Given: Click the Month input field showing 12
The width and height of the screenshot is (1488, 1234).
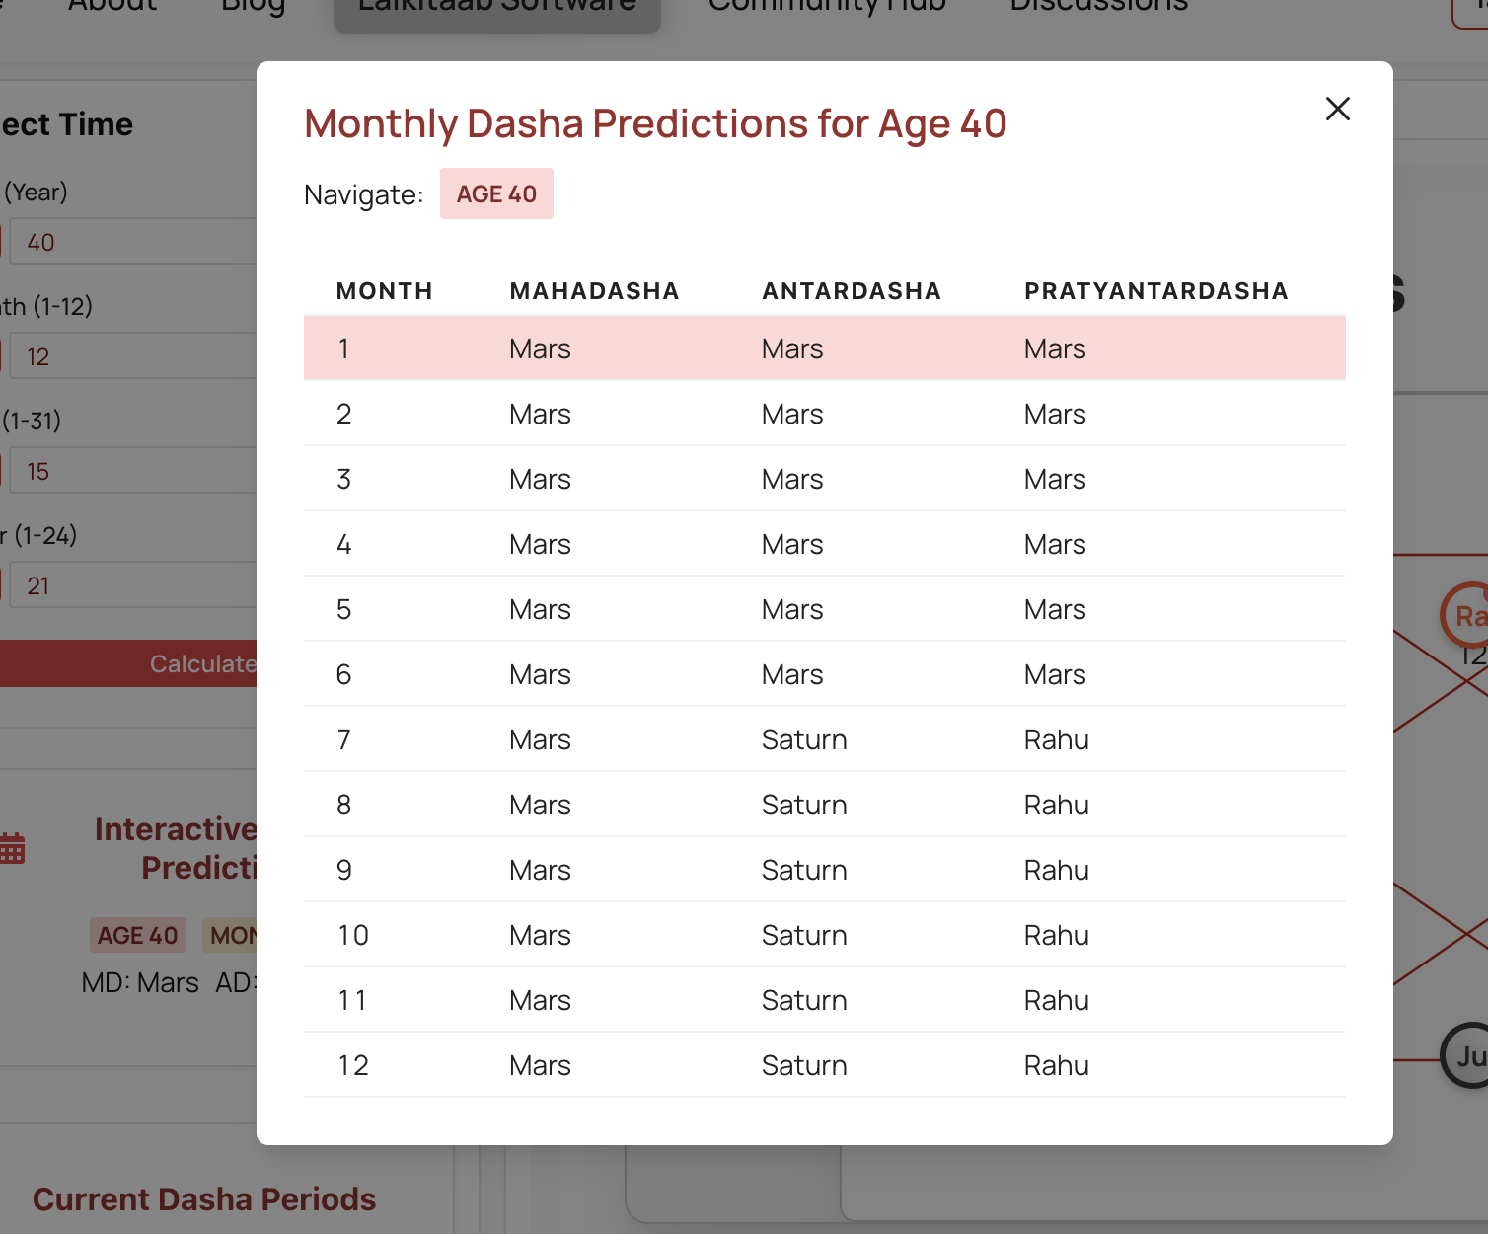Looking at the screenshot, I should [x=133, y=356].
